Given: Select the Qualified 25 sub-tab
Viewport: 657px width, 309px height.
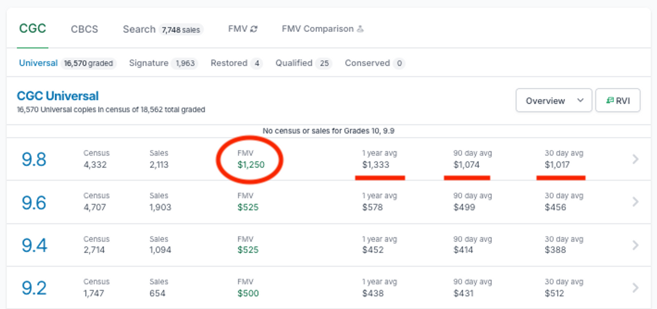Looking at the screenshot, I should (x=303, y=63).
